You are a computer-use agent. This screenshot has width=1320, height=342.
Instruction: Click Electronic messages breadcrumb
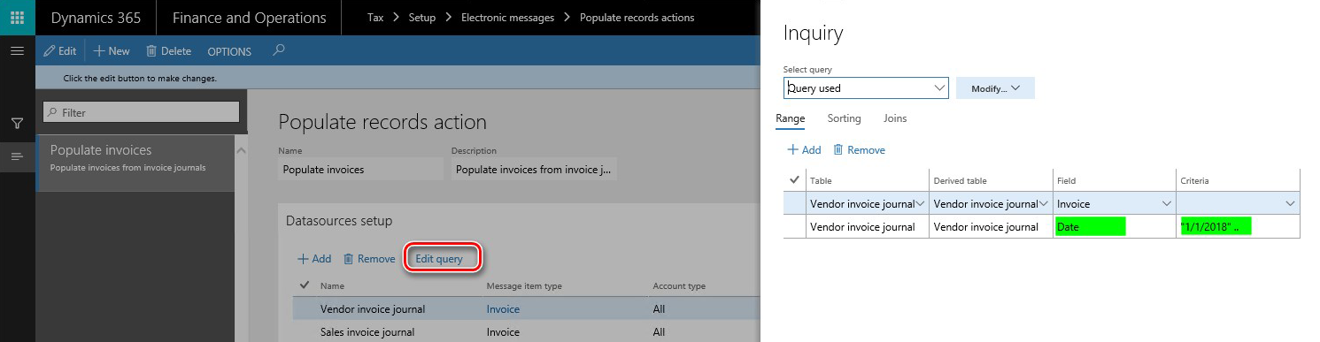[x=507, y=18]
